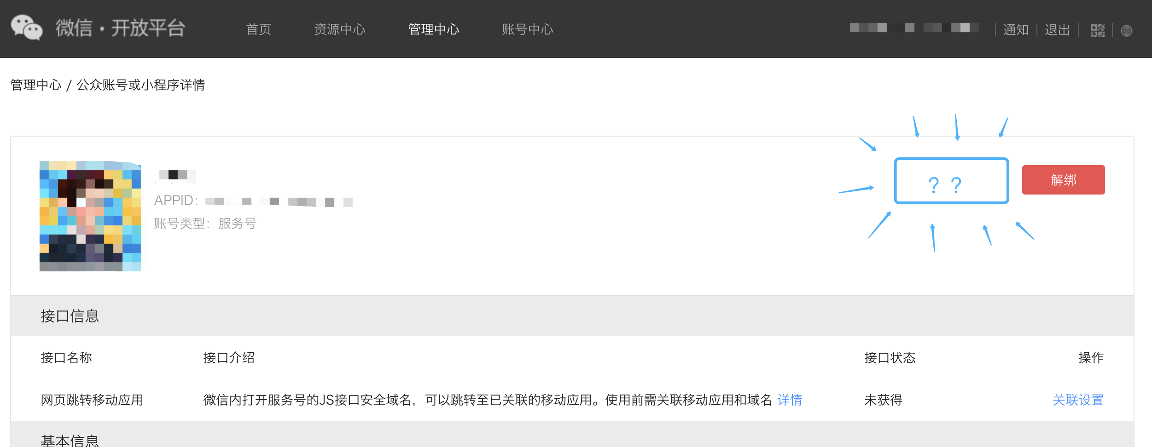Click 退出 to log out
The image size is (1152, 447).
[x=1057, y=30]
